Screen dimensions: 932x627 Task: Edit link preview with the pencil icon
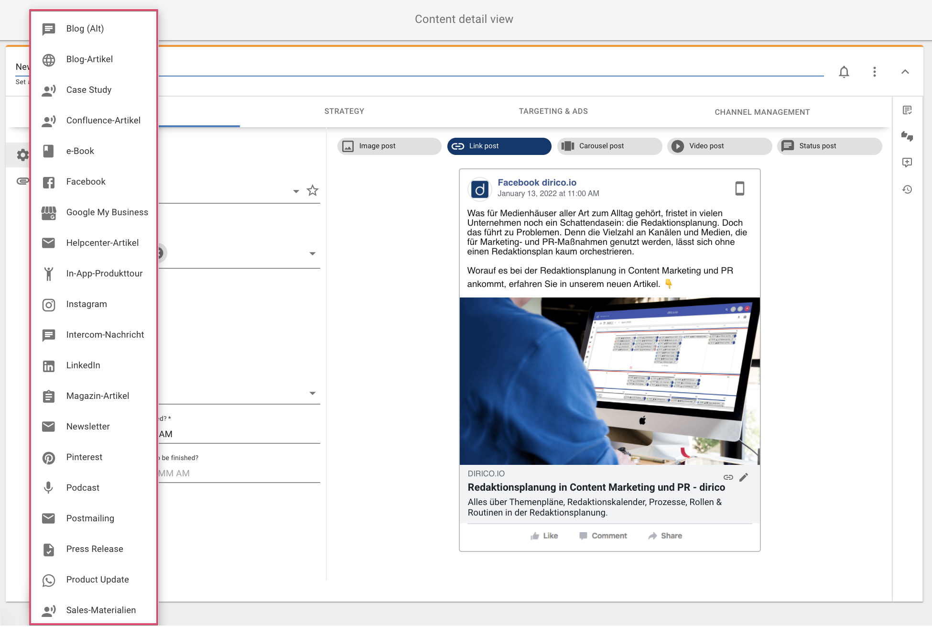click(744, 477)
